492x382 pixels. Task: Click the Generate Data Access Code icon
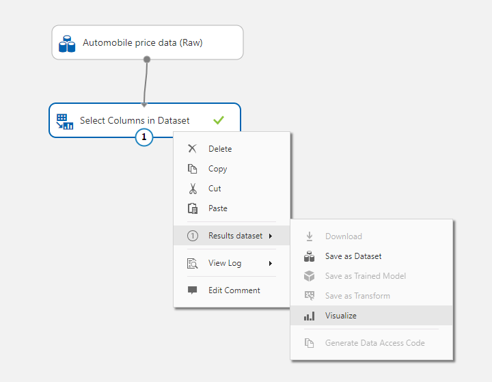pos(309,343)
